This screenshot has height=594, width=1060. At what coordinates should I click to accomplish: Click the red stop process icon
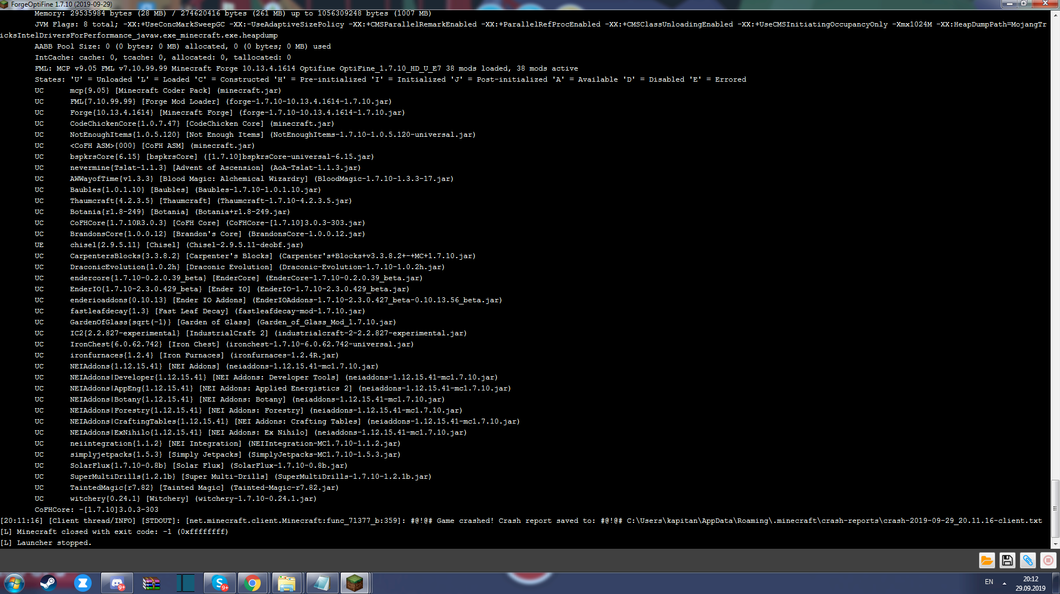point(1048,560)
